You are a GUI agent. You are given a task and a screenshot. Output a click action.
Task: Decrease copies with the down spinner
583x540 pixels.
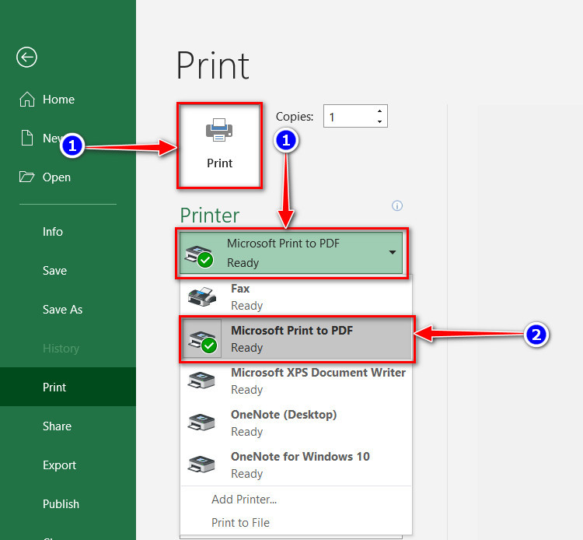click(x=379, y=121)
